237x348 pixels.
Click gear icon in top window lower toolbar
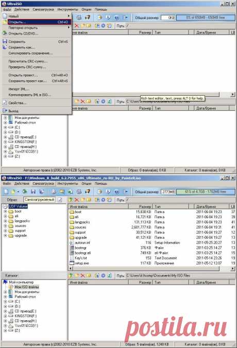[103, 101]
